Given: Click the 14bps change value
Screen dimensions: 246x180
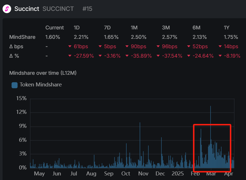Looking at the screenshot, I should tap(231, 46).
